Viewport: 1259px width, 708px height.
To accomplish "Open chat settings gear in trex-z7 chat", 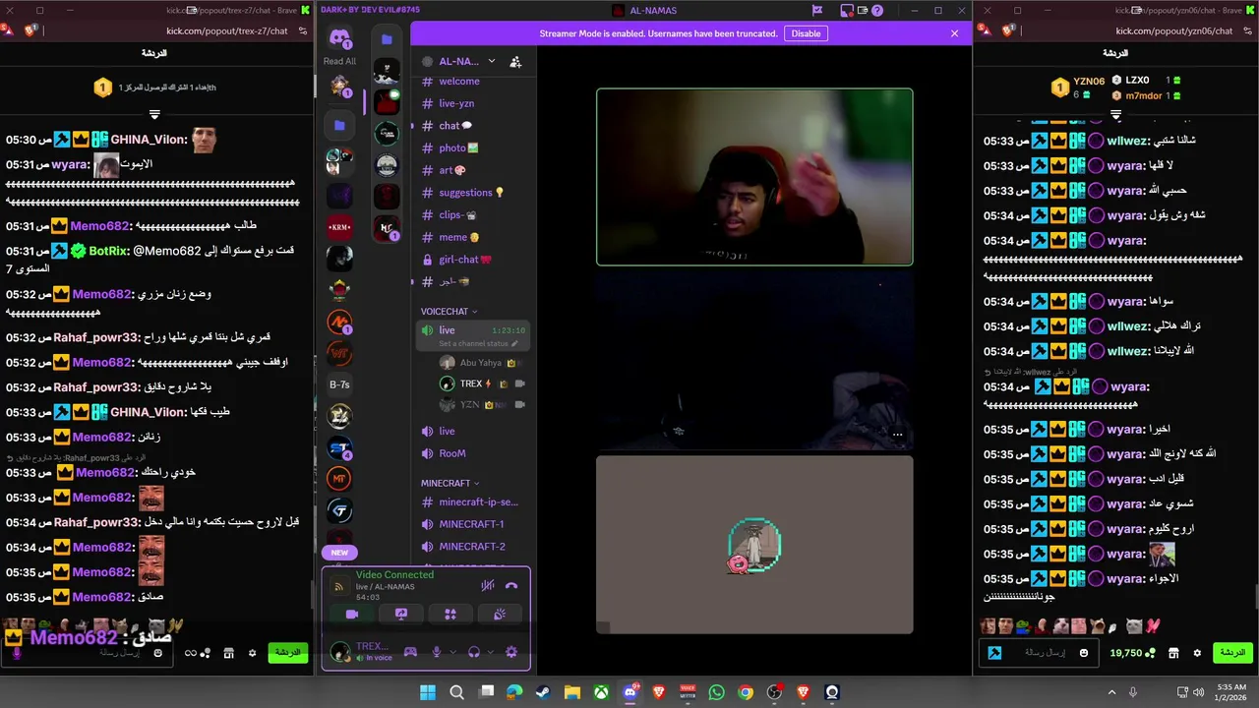I will point(252,653).
